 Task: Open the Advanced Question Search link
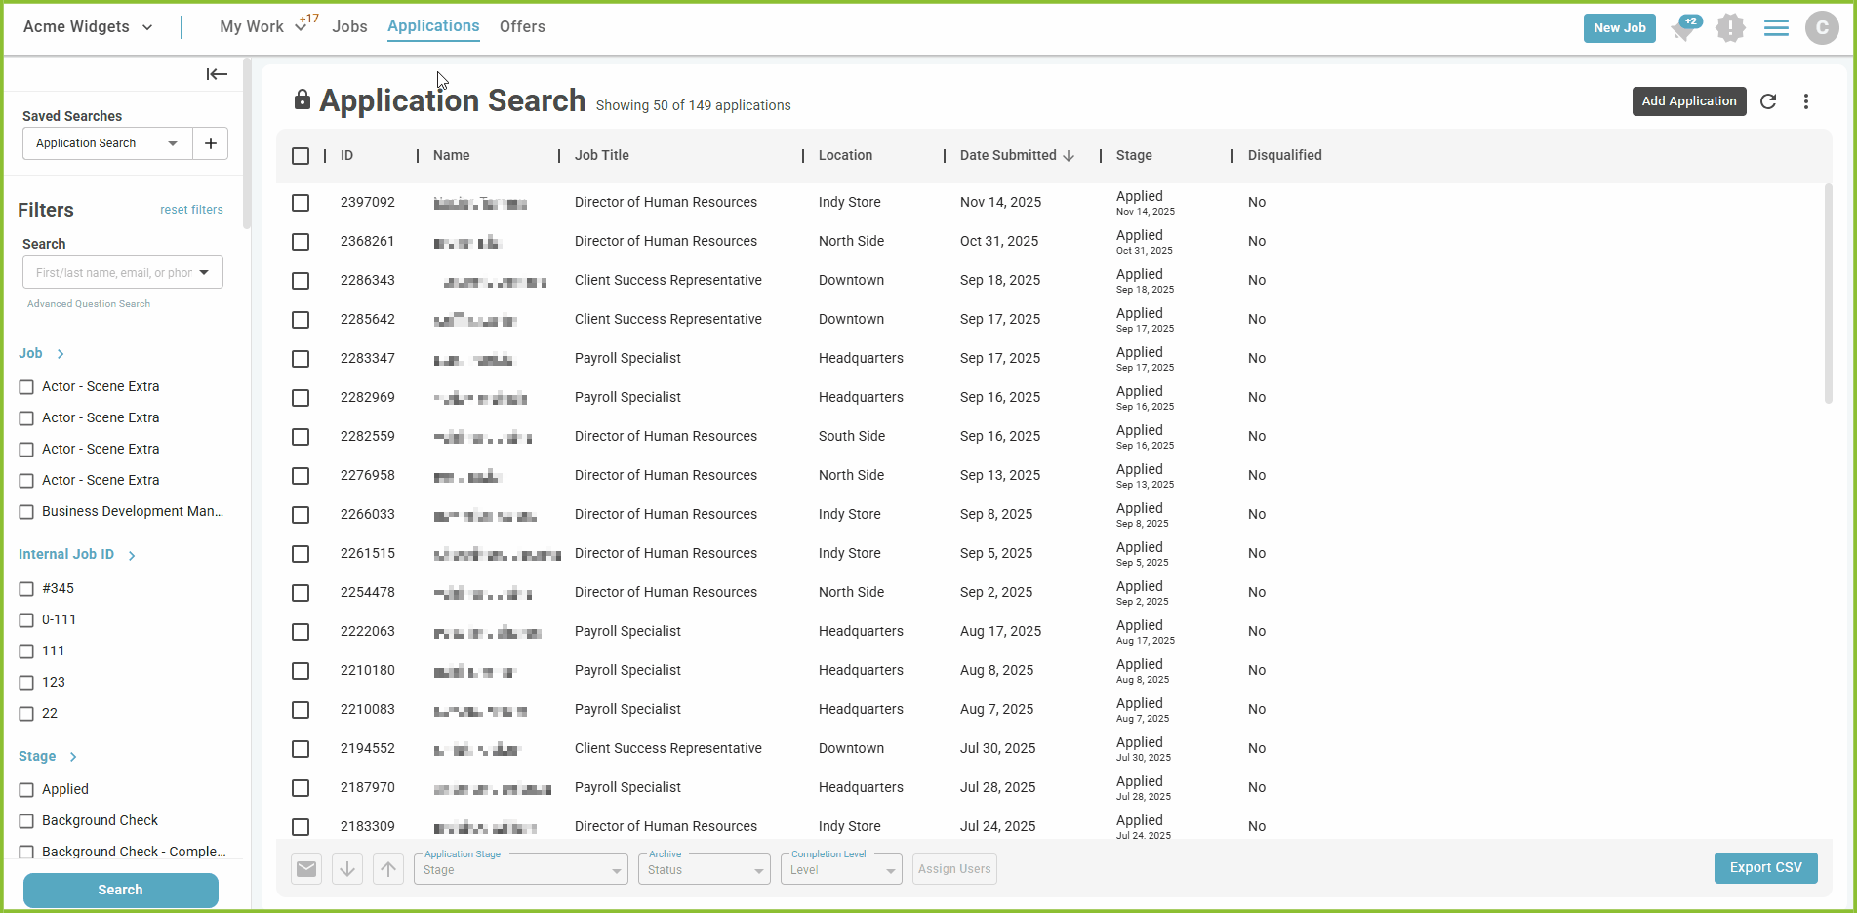pos(89,303)
